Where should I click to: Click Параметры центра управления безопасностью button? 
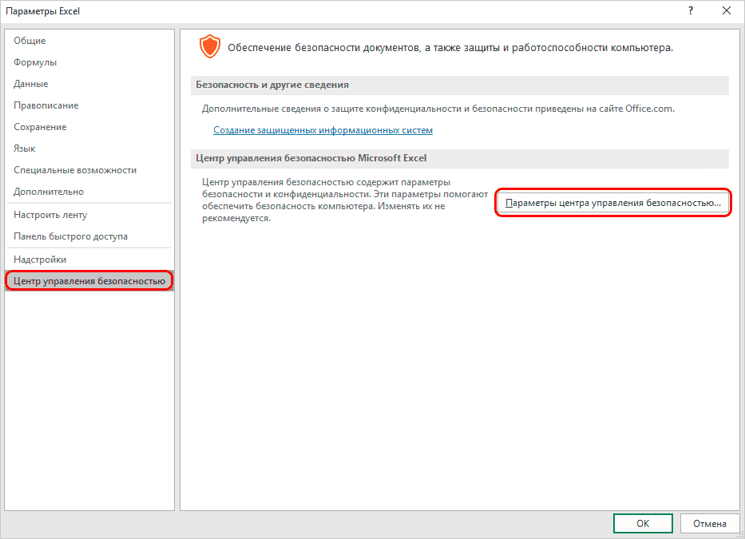click(x=613, y=203)
